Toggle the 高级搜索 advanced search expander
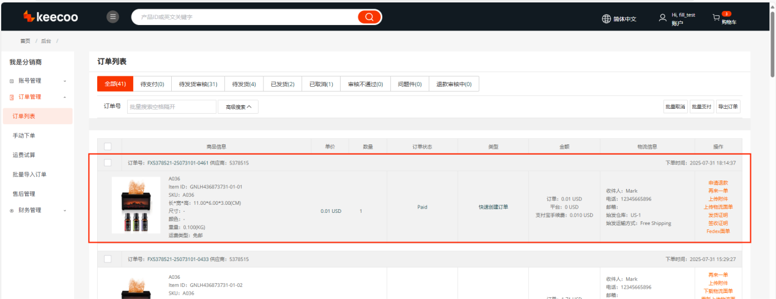Viewport: 776px width, 299px height. (238, 107)
